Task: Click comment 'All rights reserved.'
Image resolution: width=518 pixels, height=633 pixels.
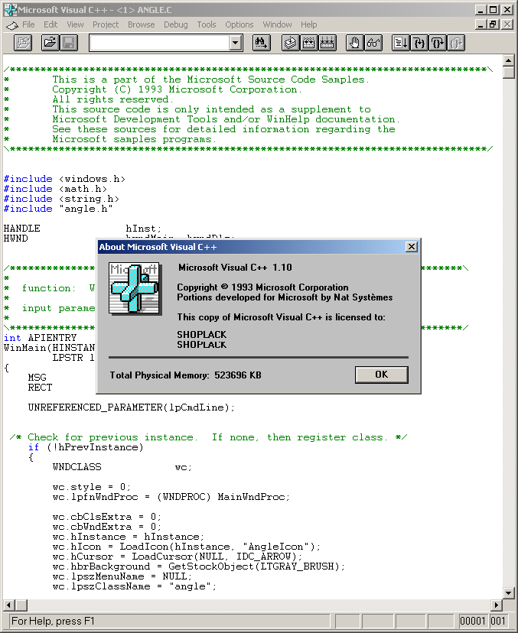Action: (112, 99)
